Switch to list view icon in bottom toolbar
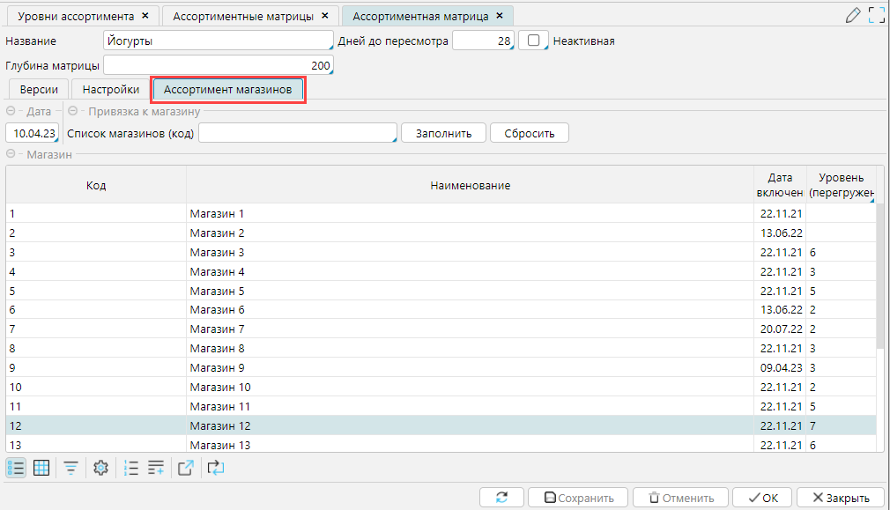This screenshot has width=890, height=510. [x=16, y=468]
